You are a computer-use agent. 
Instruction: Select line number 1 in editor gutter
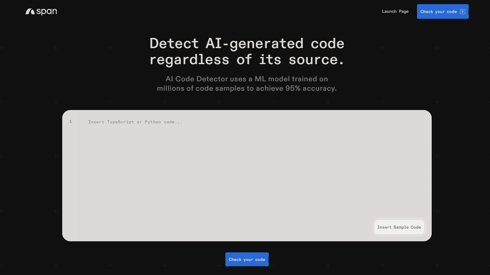71,122
